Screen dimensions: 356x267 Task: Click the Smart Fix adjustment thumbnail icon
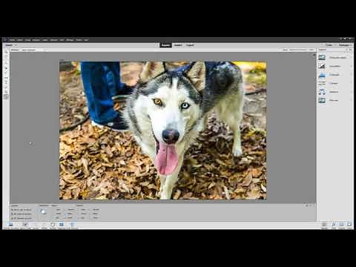(322, 58)
